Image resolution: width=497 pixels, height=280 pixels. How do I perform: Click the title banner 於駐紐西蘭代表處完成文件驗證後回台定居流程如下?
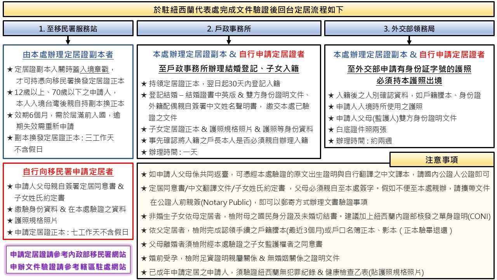pos(248,9)
